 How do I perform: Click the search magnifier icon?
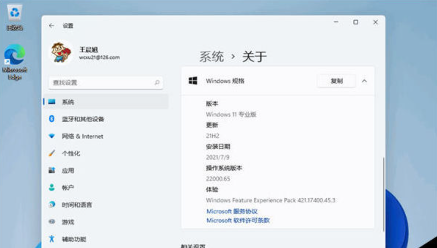pyautogui.click(x=157, y=83)
